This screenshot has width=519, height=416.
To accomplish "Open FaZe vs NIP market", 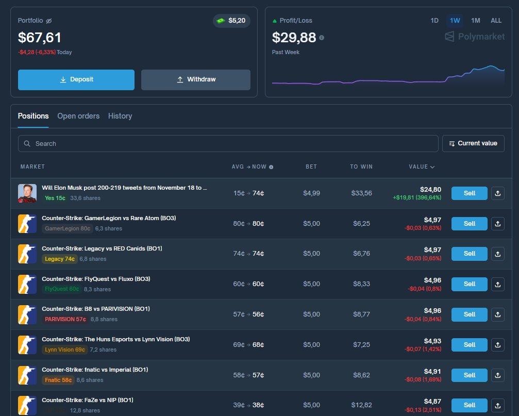I will pyautogui.click(x=88, y=400).
